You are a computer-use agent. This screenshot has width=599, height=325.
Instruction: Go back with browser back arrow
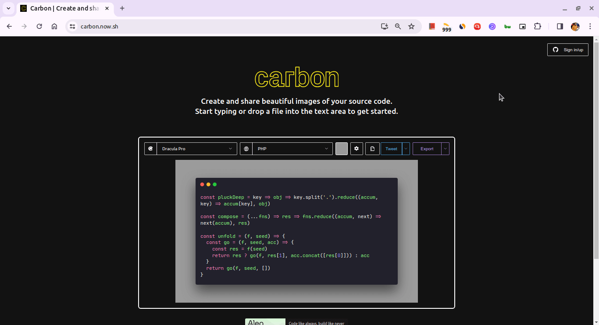(9, 26)
